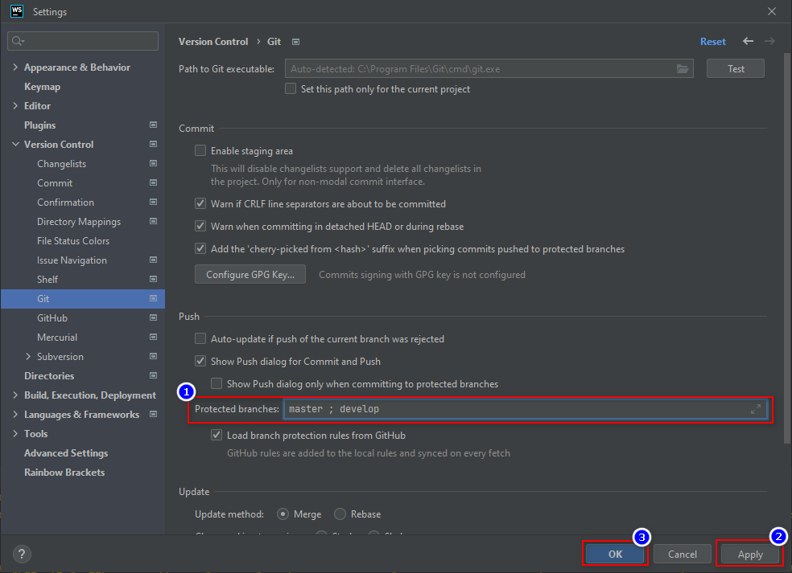The height and width of the screenshot is (573, 792).
Task: Enable 'Set this path only for current project'
Action: point(291,88)
